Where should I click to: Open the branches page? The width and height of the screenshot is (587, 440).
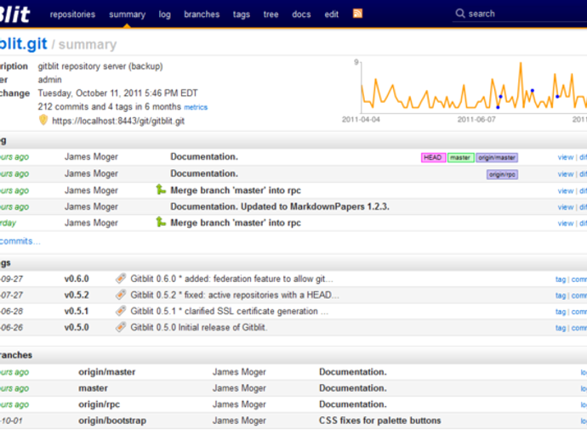202,14
